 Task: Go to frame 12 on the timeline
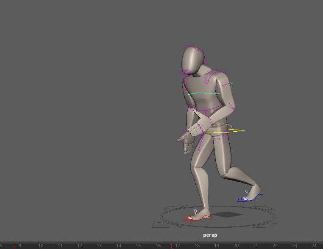(x=80, y=246)
